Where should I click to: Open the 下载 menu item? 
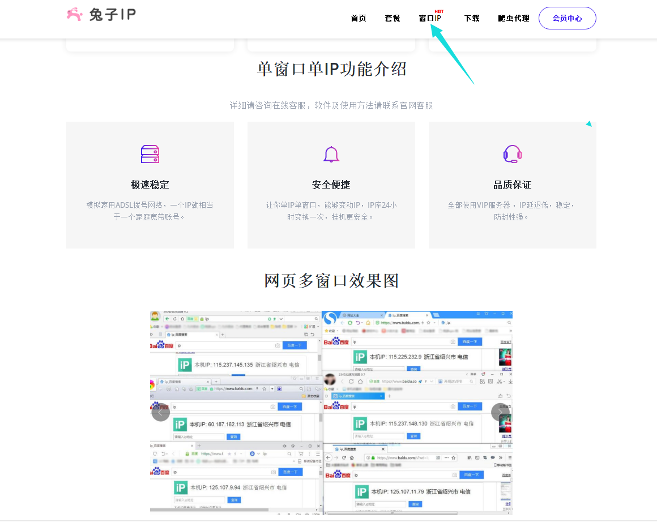click(472, 18)
